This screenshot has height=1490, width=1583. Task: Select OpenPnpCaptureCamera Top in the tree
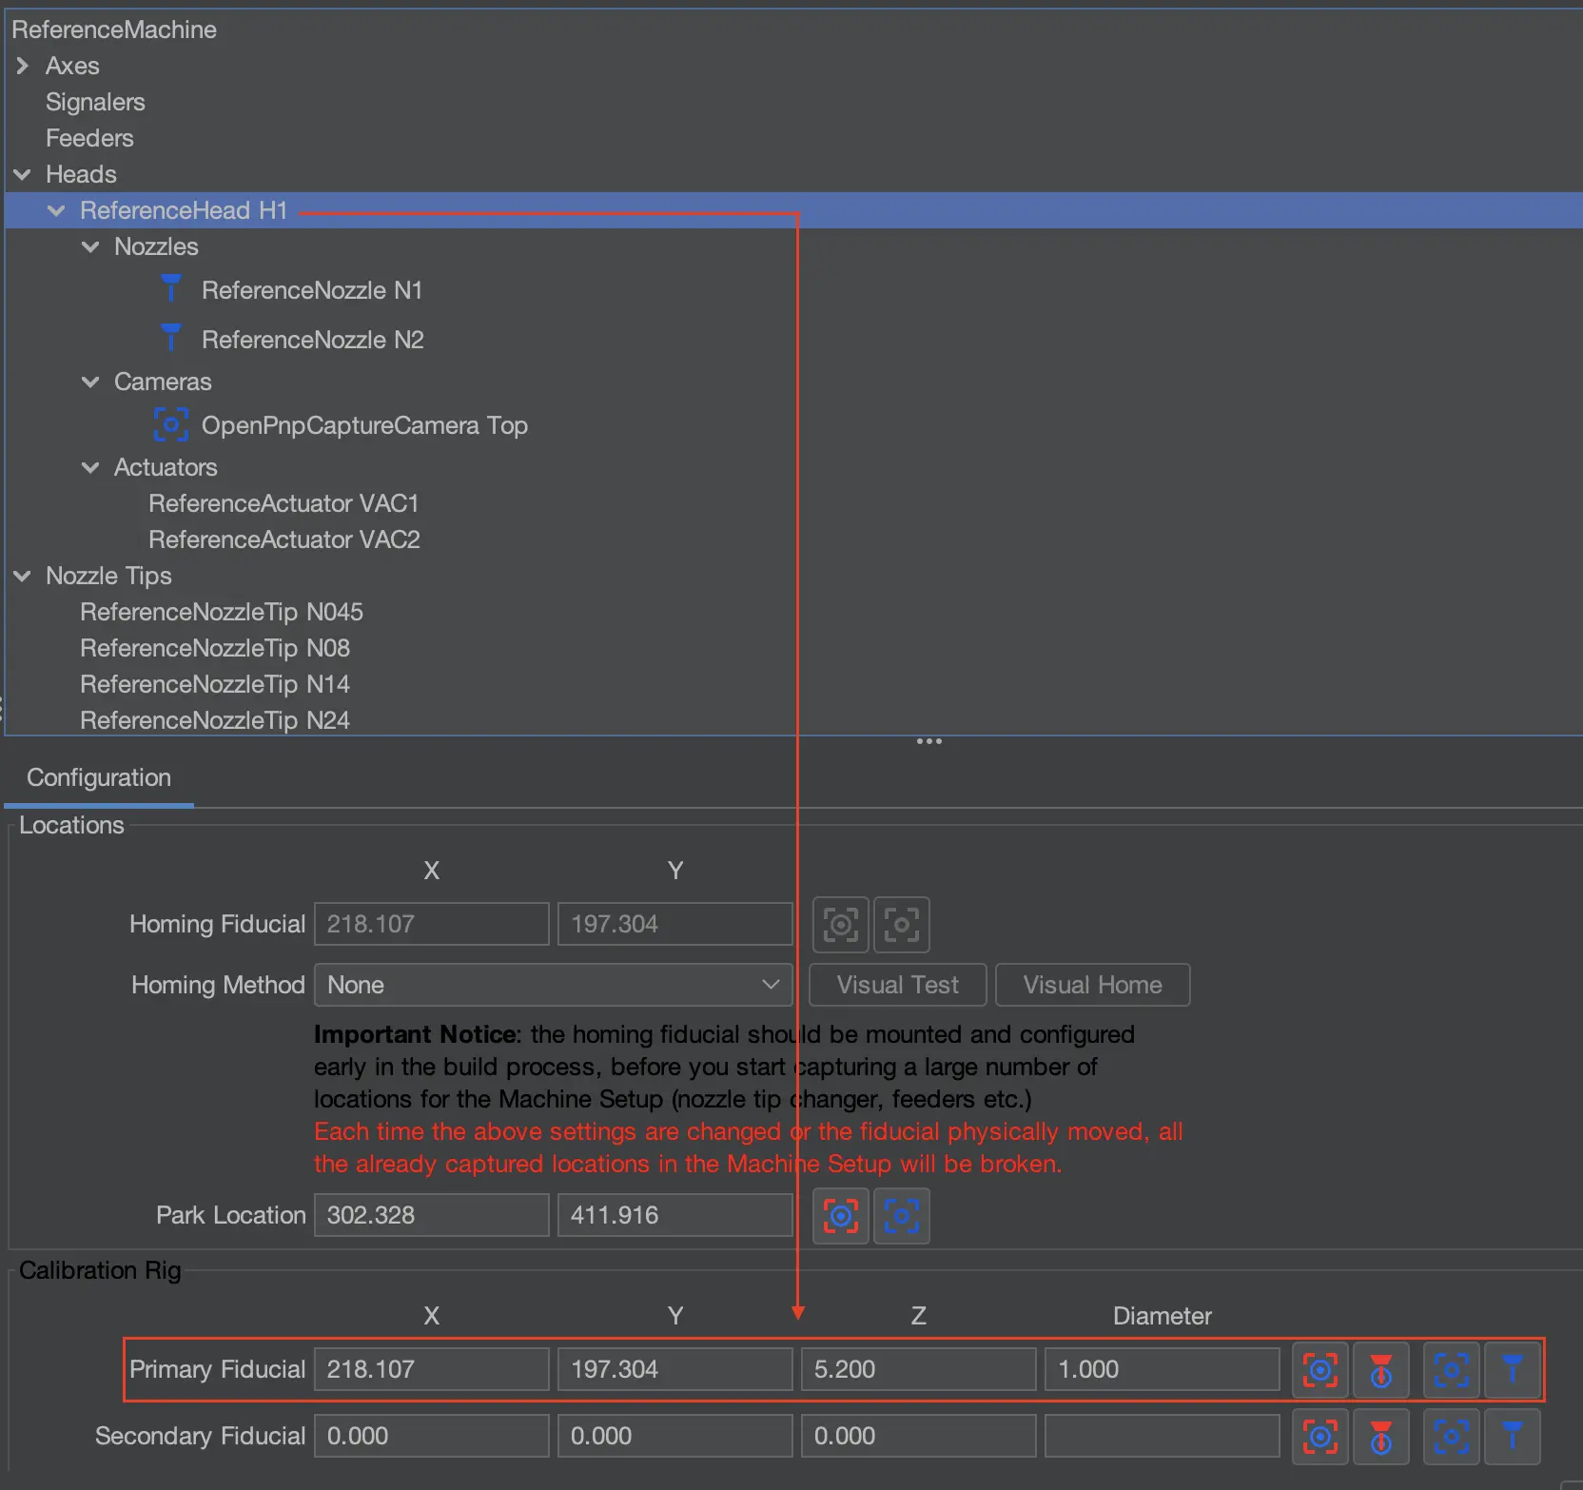click(363, 425)
